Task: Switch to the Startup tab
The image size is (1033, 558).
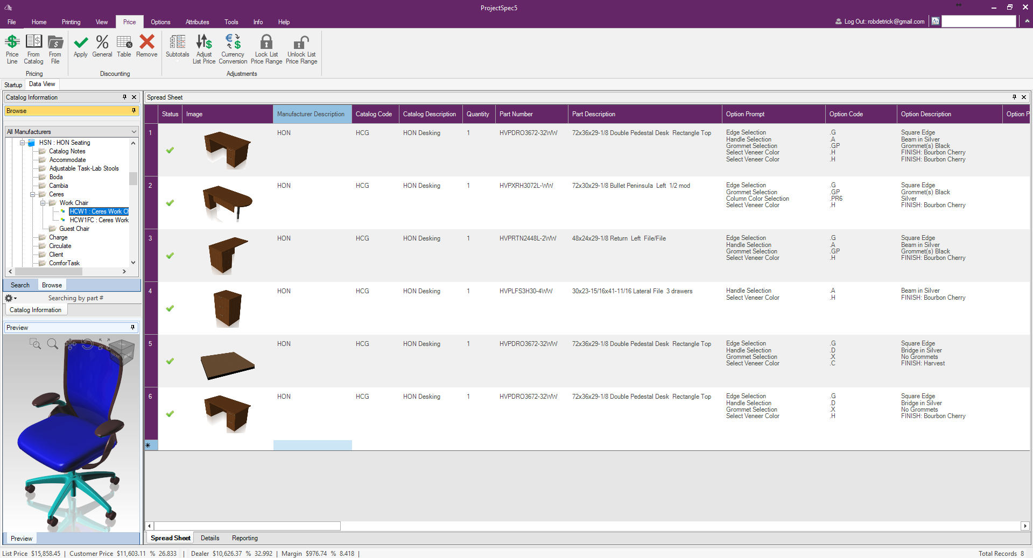Action: (x=13, y=85)
